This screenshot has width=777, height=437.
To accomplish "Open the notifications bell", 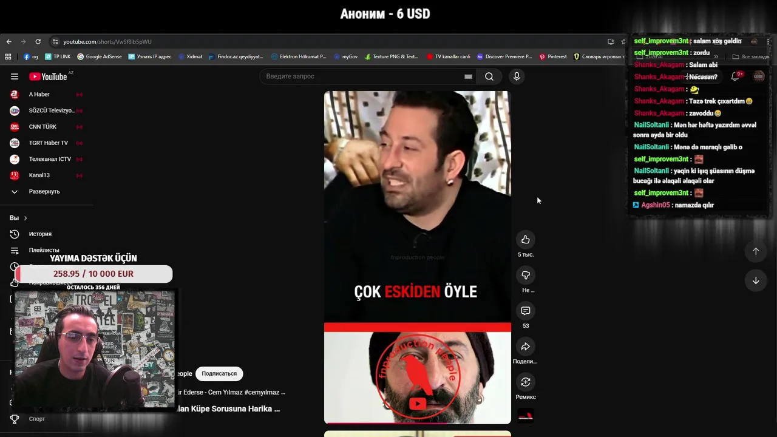I will 735,76.
